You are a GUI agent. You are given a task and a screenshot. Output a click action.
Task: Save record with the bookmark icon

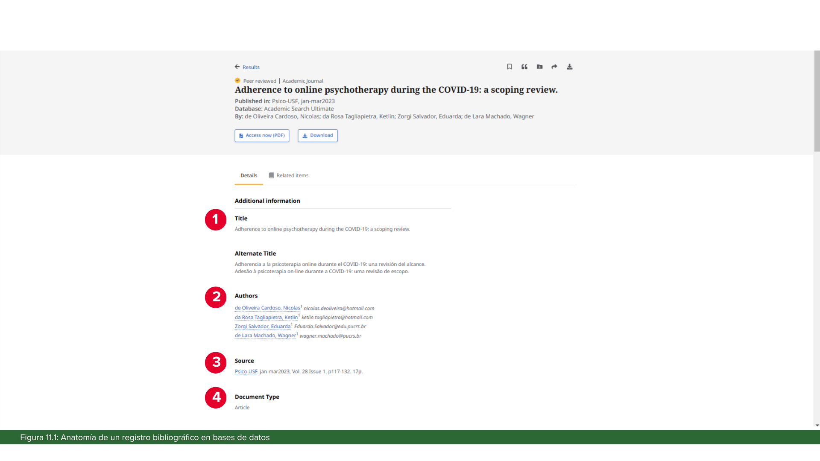coord(510,67)
